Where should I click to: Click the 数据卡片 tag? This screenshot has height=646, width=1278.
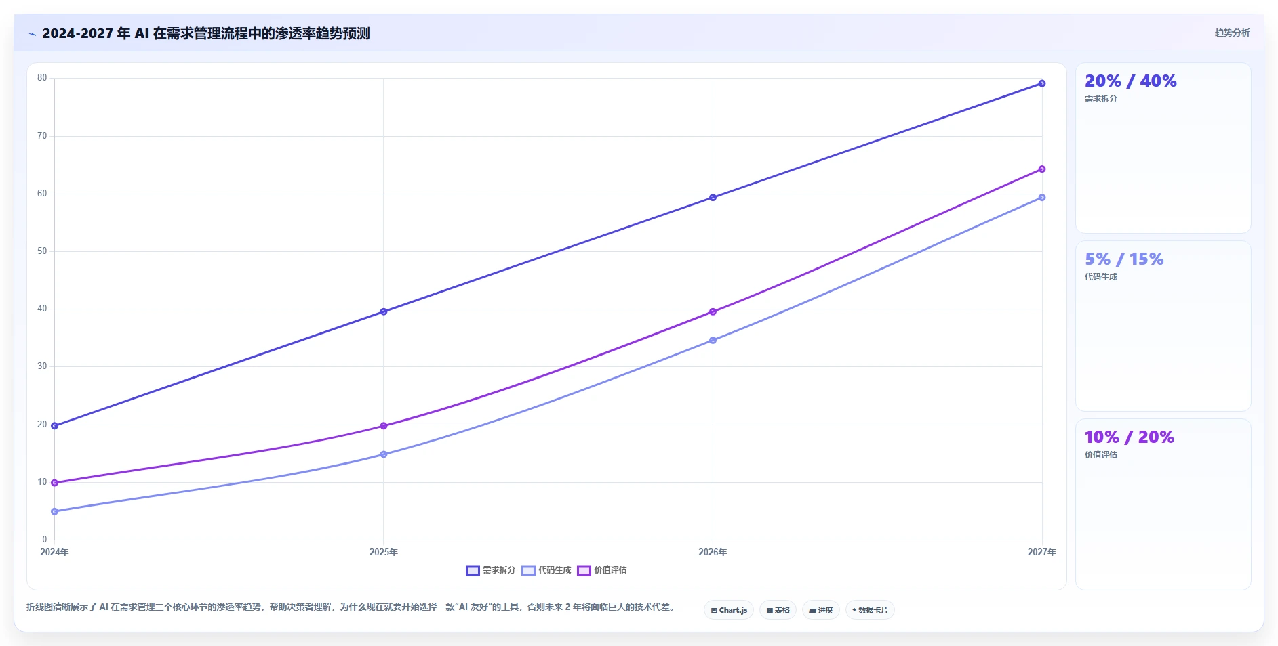click(x=870, y=610)
